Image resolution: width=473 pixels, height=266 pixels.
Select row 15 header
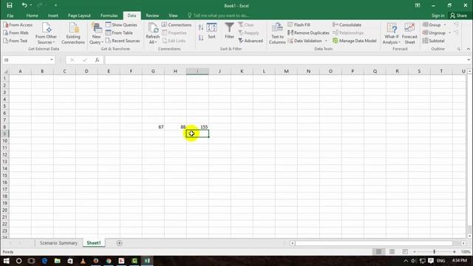pos(4,176)
